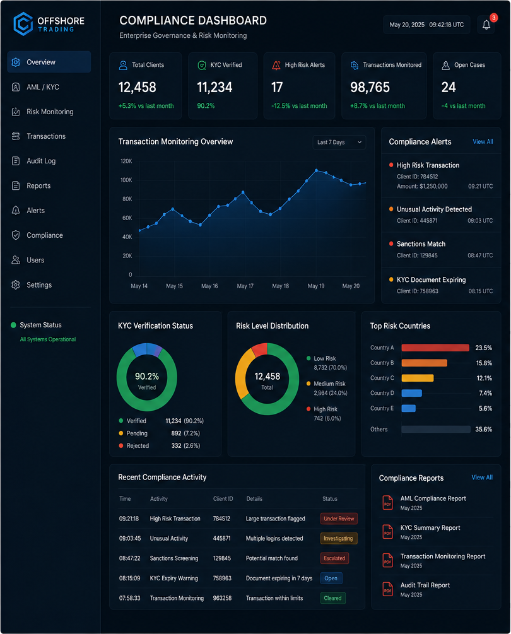This screenshot has width=511, height=634.
Task: Click the KYC Verified shield icon
Action: coord(202,65)
